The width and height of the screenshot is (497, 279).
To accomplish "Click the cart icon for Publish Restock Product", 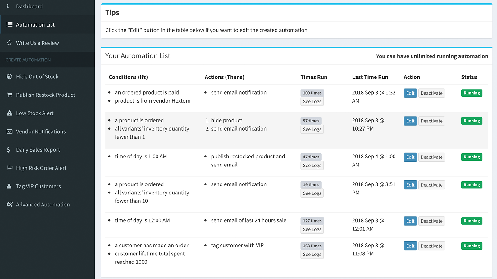I will tap(10, 95).
